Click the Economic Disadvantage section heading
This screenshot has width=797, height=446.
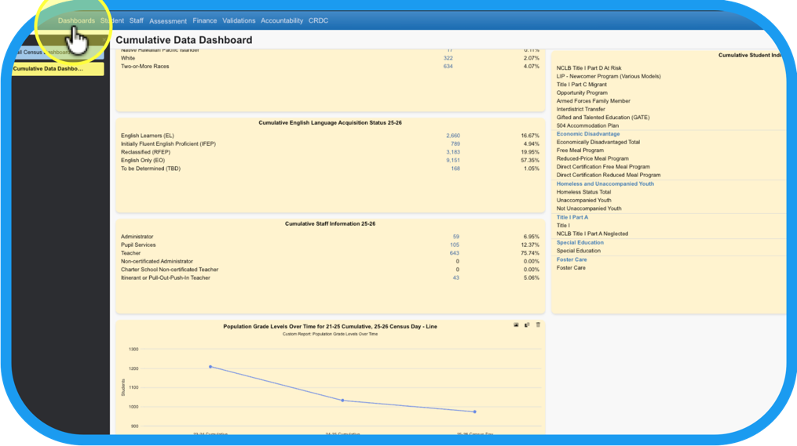click(588, 134)
